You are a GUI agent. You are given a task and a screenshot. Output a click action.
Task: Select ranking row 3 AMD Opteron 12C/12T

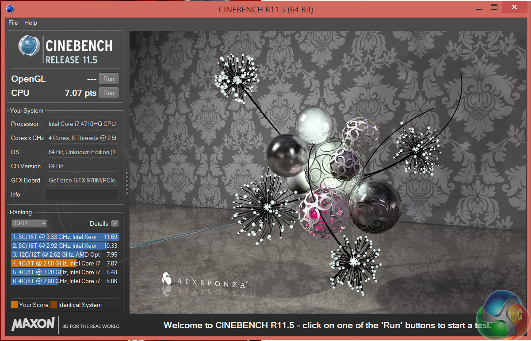(x=65, y=254)
